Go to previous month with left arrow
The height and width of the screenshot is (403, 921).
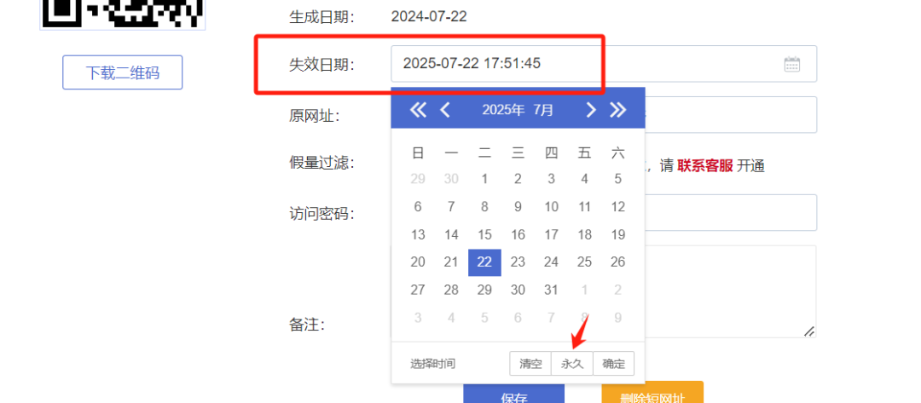click(445, 109)
